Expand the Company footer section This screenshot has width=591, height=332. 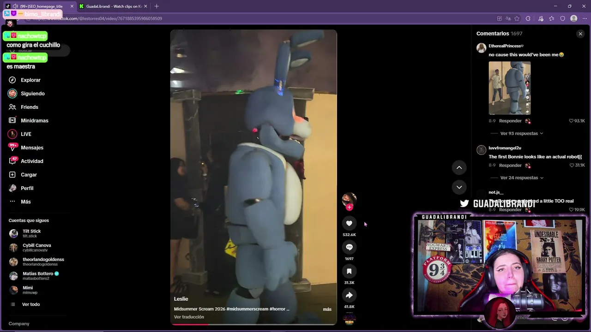[x=19, y=324]
